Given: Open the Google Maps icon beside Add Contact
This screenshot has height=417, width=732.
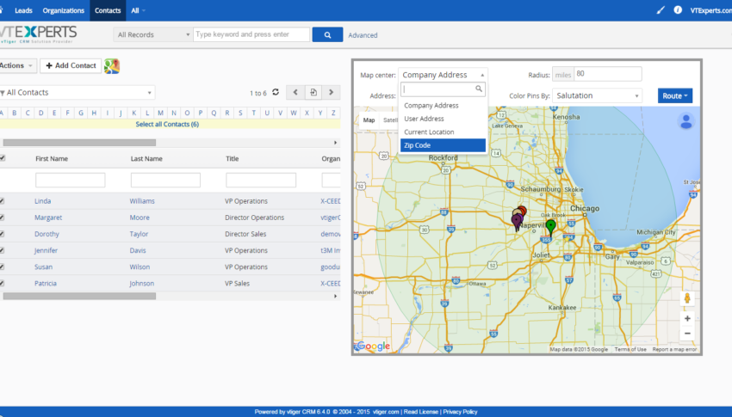Looking at the screenshot, I should [112, 66].
